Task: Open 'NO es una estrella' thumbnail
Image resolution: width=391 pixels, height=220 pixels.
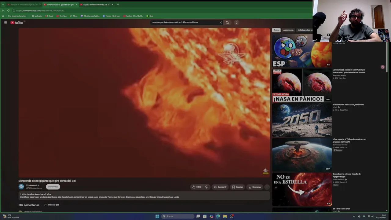Action: [x=302, y=189]
